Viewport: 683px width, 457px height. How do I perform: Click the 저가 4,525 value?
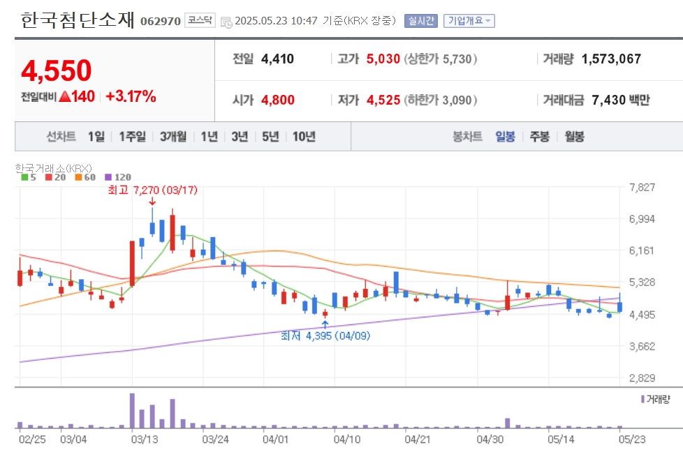(x=383, y=100)
